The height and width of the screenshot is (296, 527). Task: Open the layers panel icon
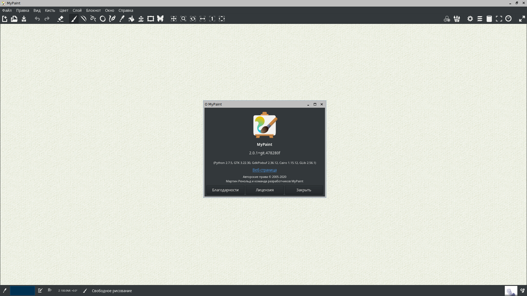pyautogui.click(x=480, y=19)
